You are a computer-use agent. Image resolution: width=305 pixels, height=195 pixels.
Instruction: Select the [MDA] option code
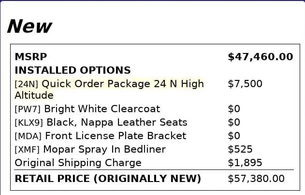click(x=29, y=136)
